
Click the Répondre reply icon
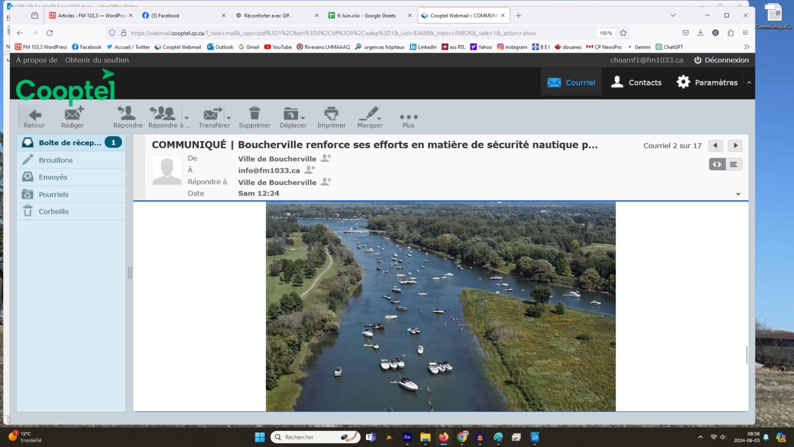(127, 114)
